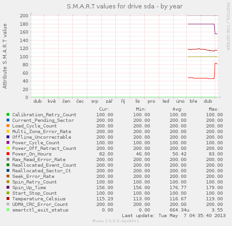Click the Munin version footer text

[x=116, y=221]
